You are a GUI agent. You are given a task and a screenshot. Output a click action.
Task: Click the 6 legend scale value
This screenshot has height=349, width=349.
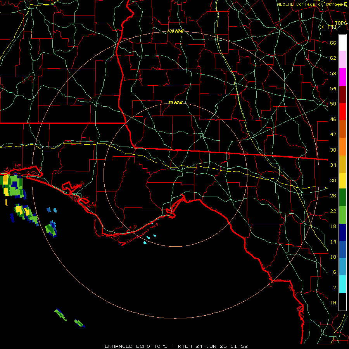click(334, 272)
